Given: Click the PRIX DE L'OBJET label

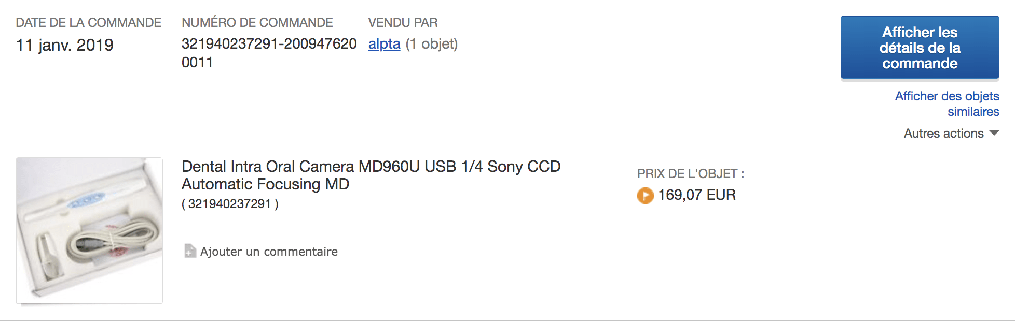Looking at the screenshot, I should coord(690,174).
